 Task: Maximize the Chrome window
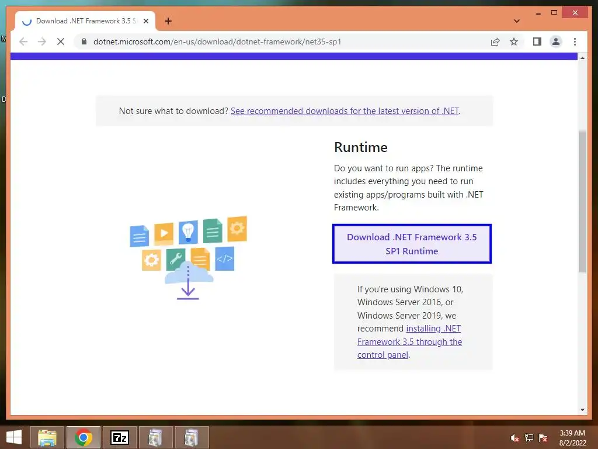pos(554,13)
